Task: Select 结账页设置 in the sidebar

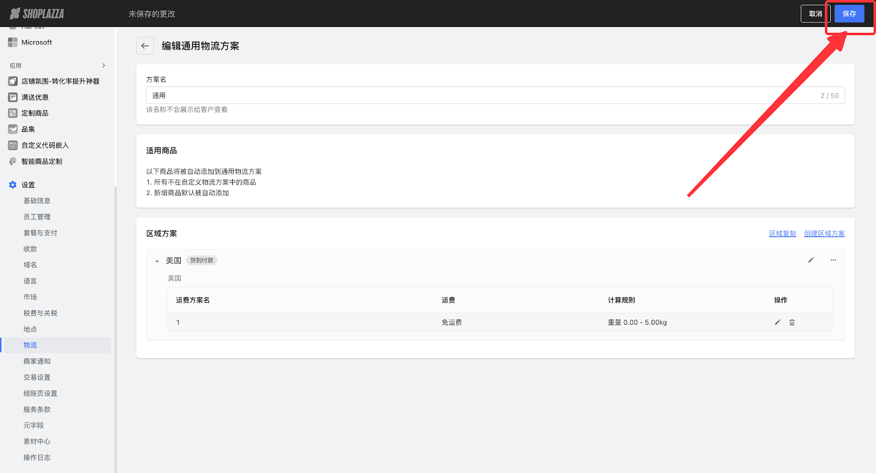Action: (x=40, y=394)
